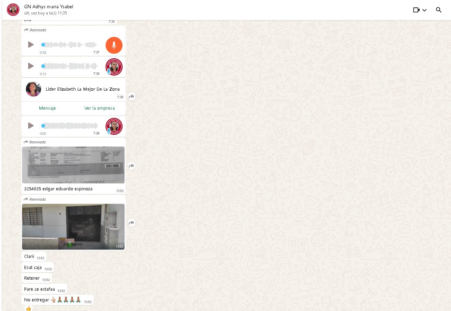The height and width of the screenshot is (311, 451).
Task: Click the orange microphone icon on 0:19 audio
Action: [114, 45]
